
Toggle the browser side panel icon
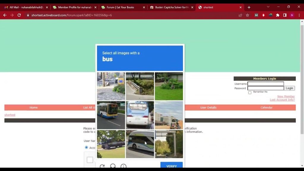(x=285, y=15)
